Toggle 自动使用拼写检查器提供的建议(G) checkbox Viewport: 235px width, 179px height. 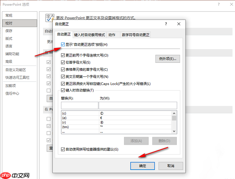(63, 149)
